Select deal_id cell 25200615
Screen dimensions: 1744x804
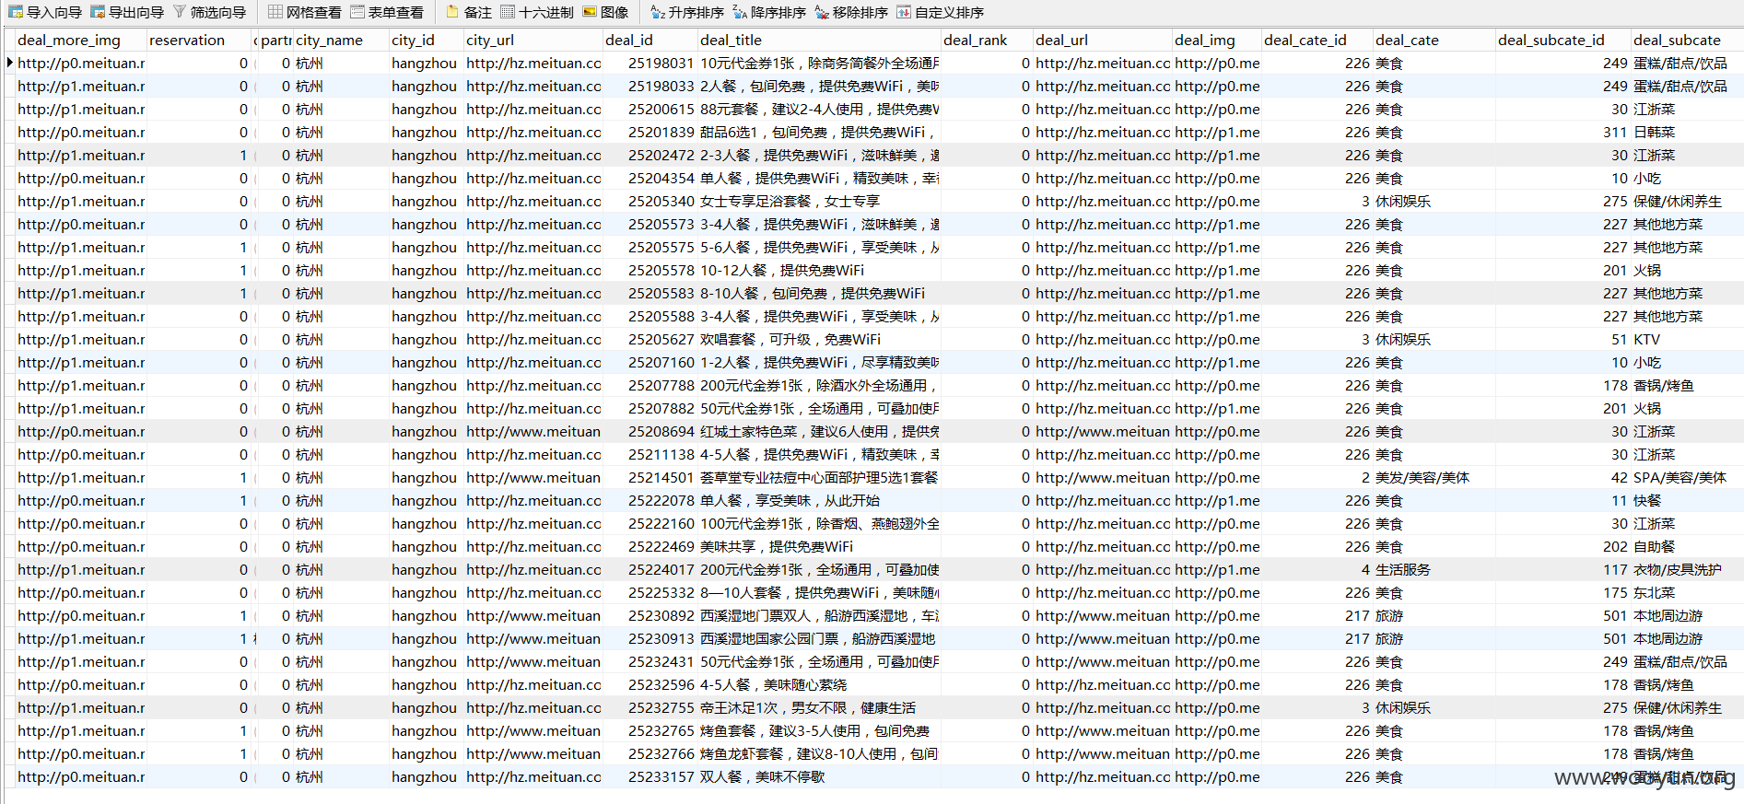(650, 109)
